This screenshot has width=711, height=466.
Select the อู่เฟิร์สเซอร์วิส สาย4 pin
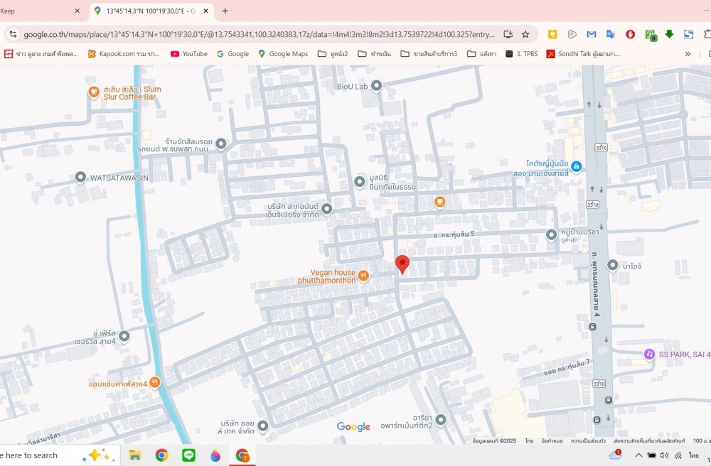pyautogui.click(x=124, y=336)
